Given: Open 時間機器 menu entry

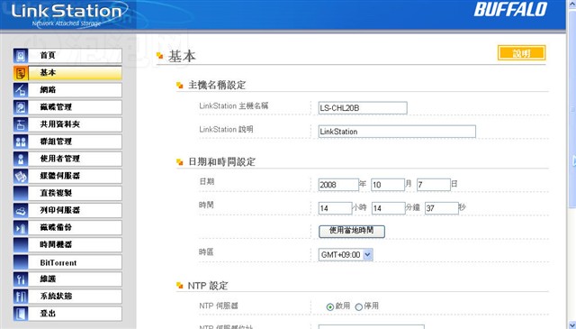Looking at the screenshot, I should [75, 245].
